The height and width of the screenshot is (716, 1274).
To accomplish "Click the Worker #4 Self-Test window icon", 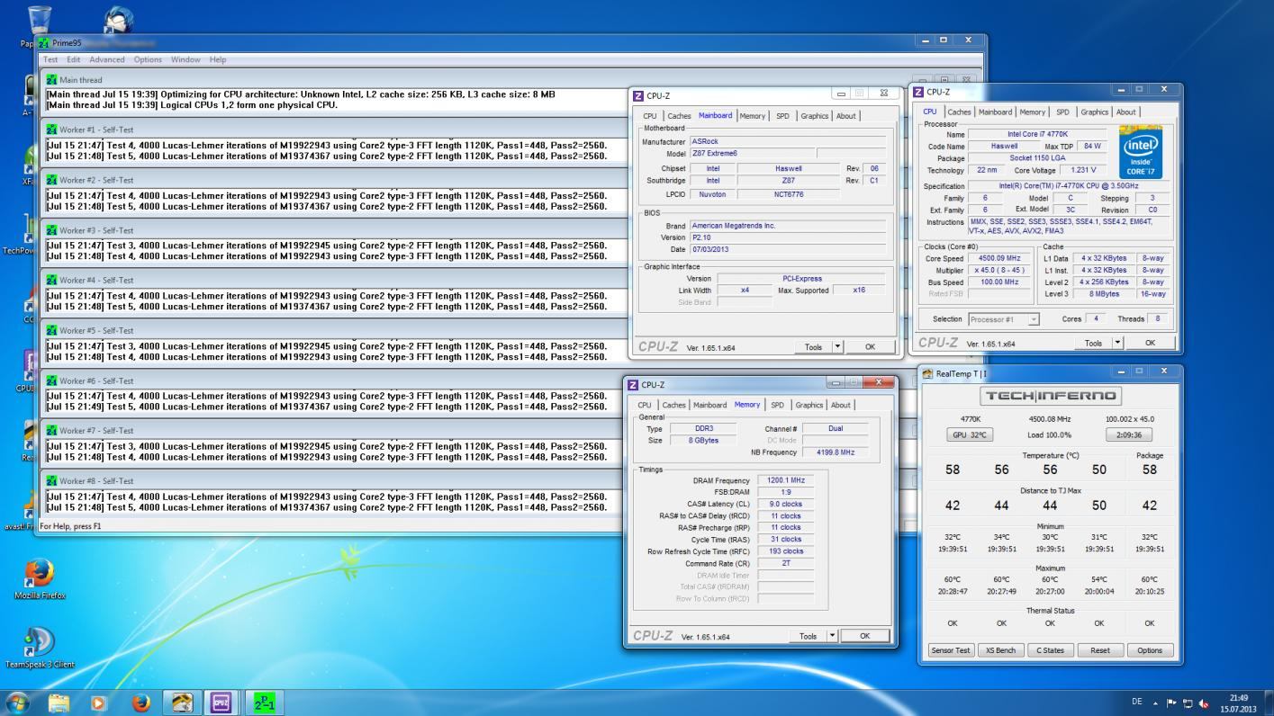I will point(51,280).
